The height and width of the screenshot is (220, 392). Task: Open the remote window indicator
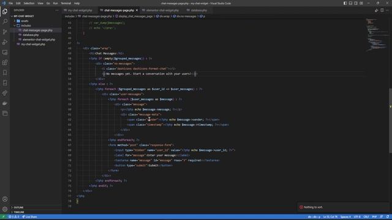pyautogui.click(x=4, y=217)
